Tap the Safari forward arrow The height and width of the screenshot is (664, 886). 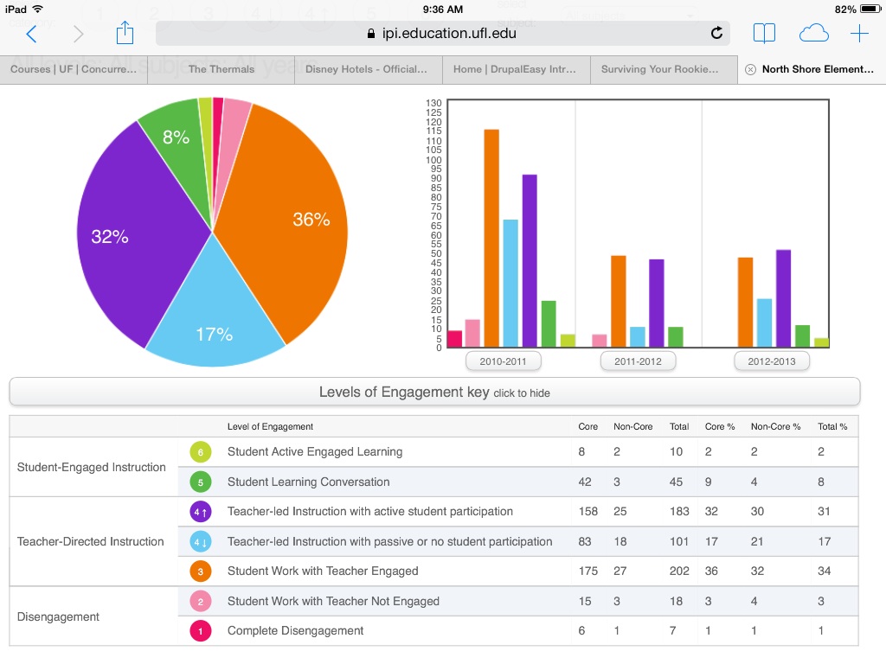tap(79, 34)
